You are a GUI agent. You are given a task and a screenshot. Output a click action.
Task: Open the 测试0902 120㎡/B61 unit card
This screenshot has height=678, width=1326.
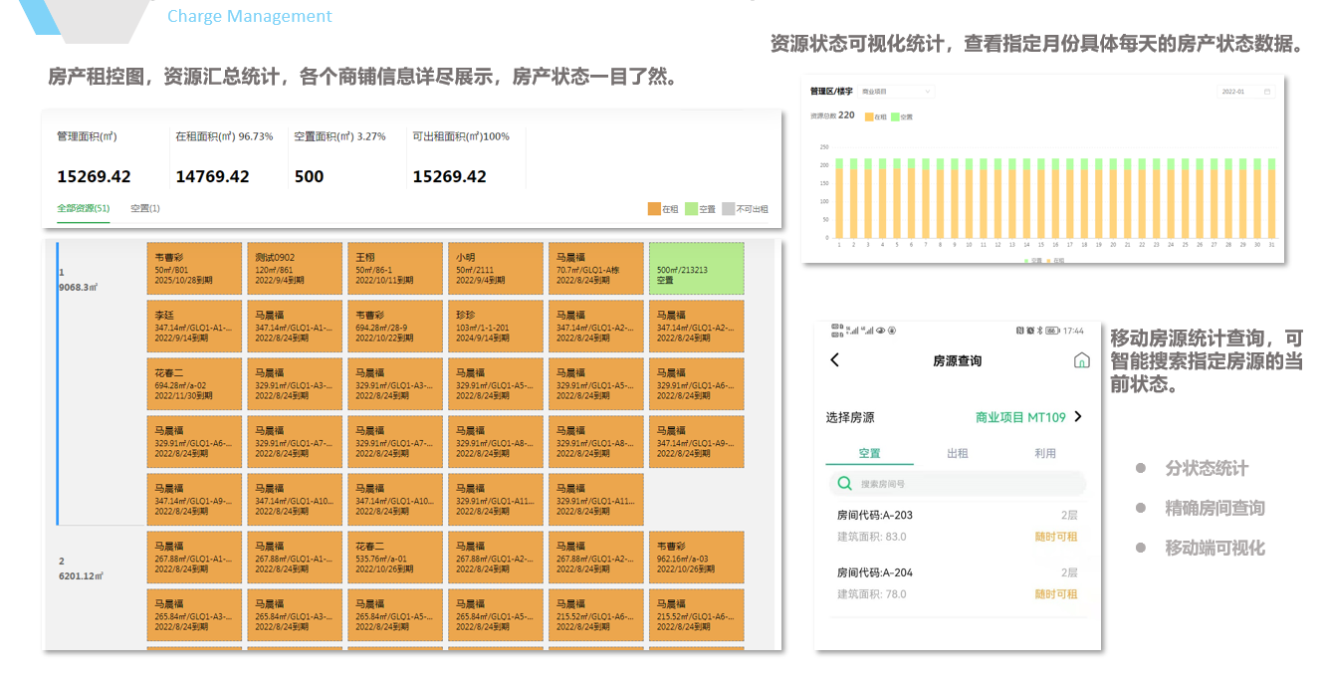tap(295, 269)
